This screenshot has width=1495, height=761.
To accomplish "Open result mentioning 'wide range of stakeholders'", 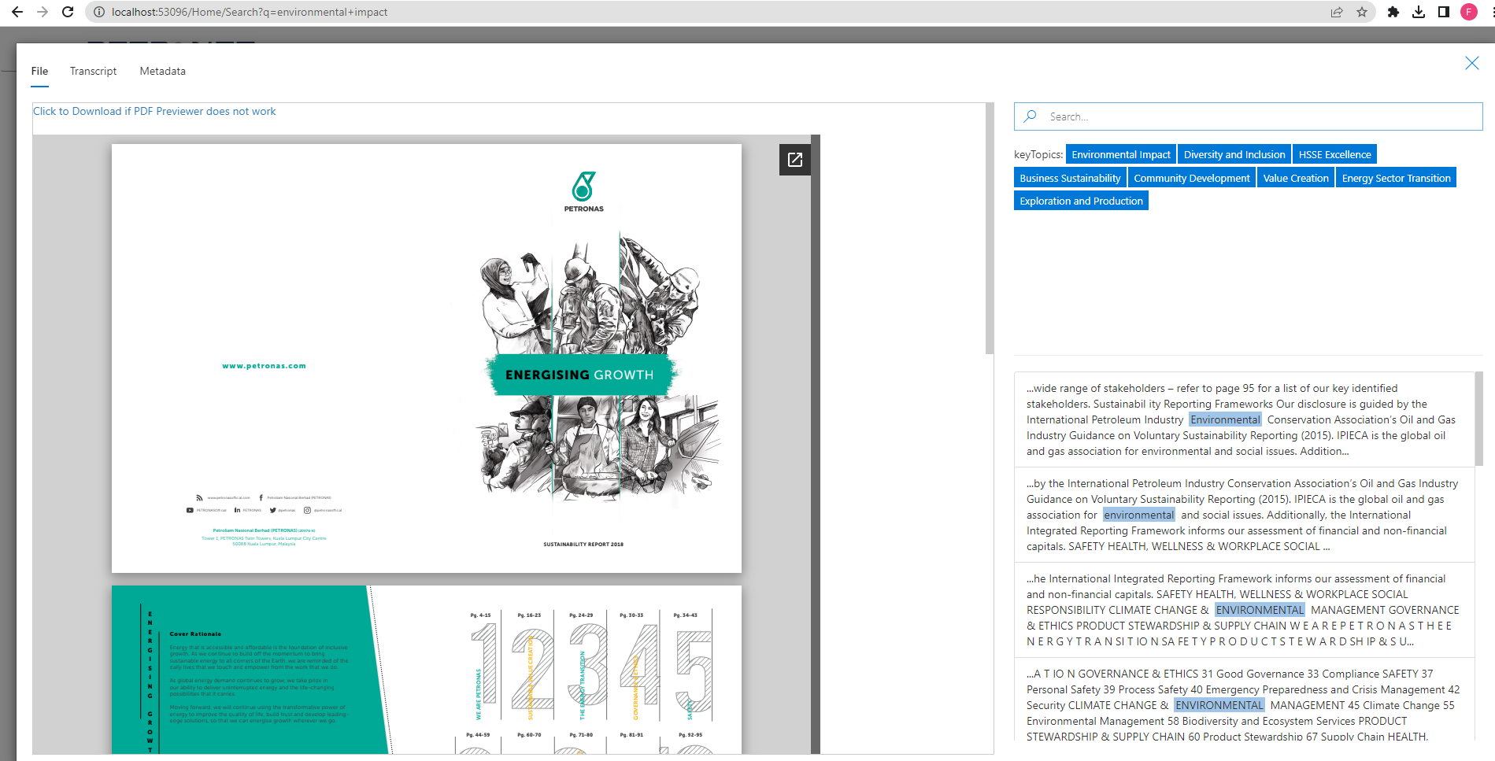I will click(x=1244, y=419).
